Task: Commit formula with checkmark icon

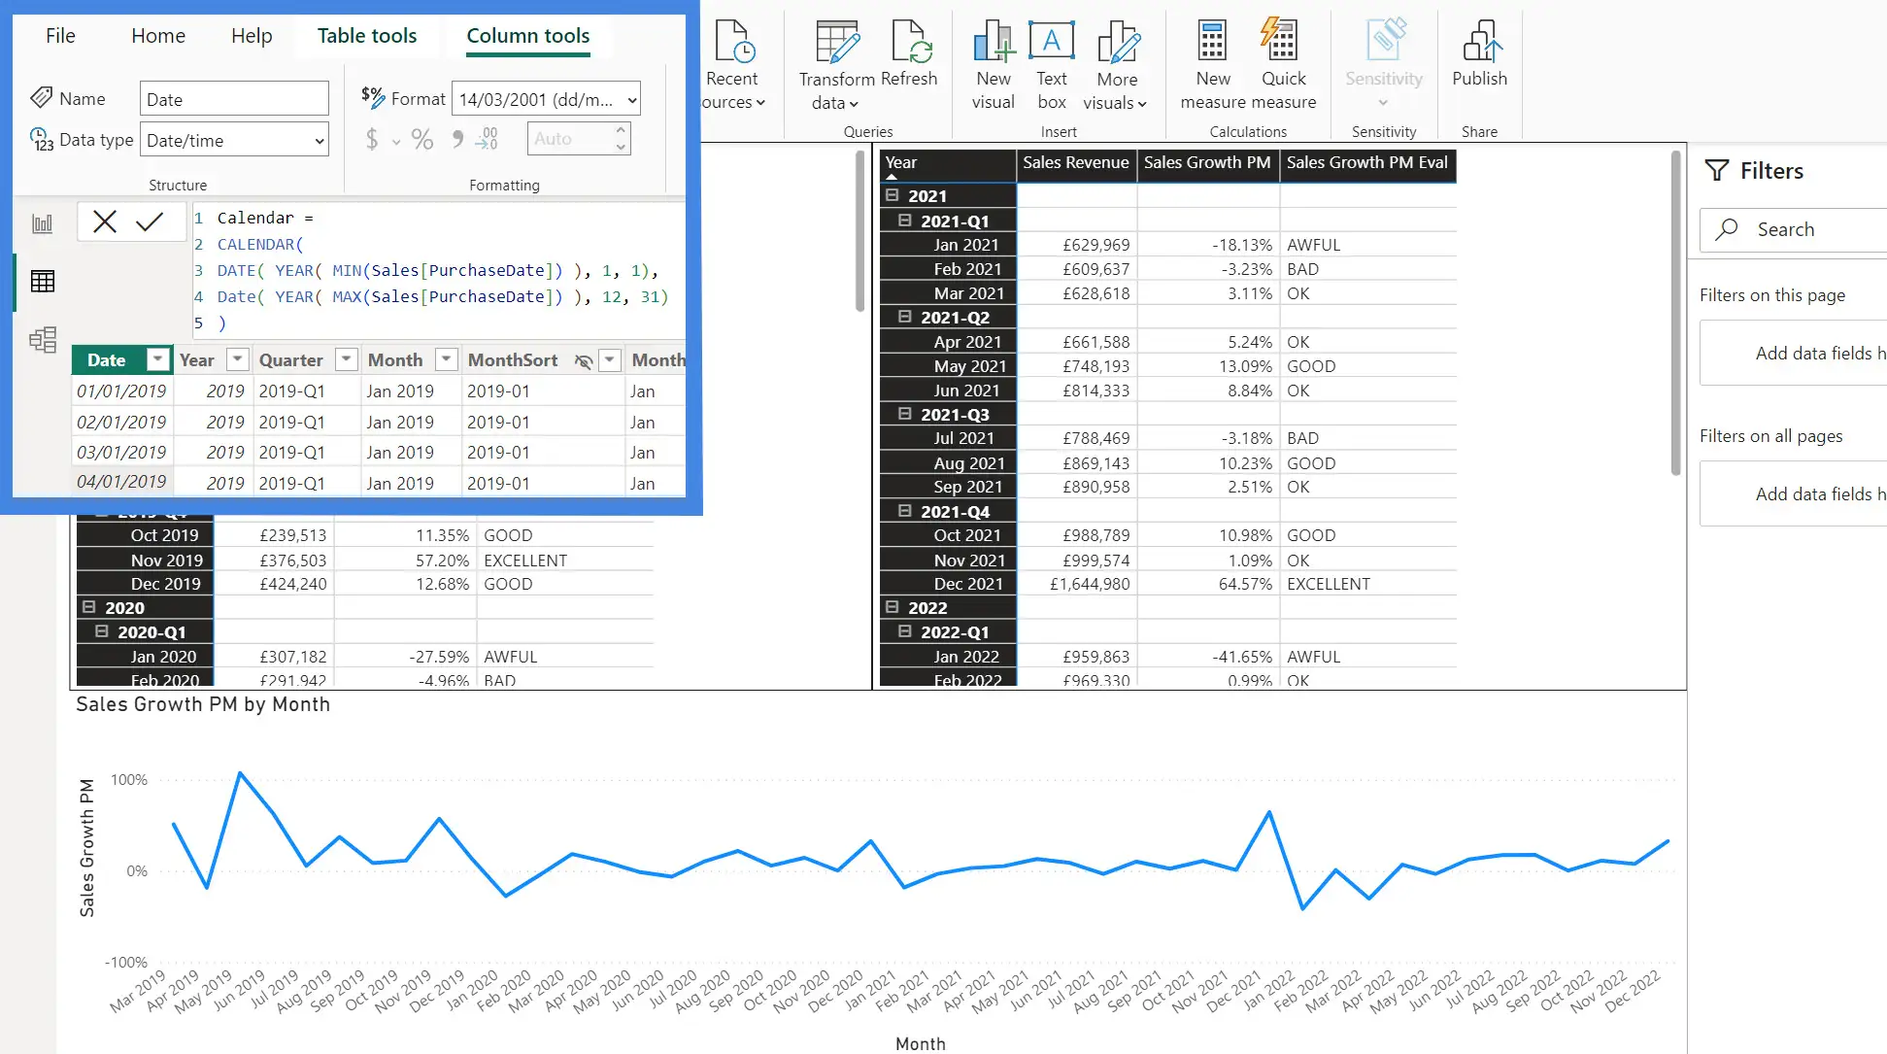Action: click(x=150, y=222)
